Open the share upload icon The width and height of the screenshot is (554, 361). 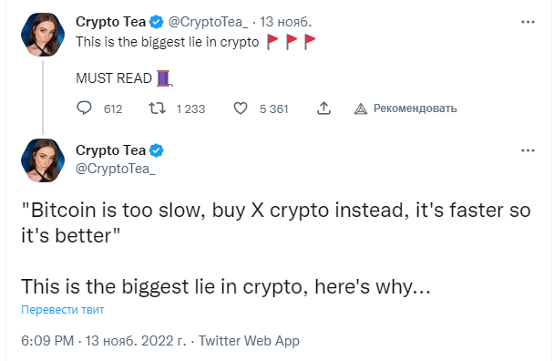323,108
